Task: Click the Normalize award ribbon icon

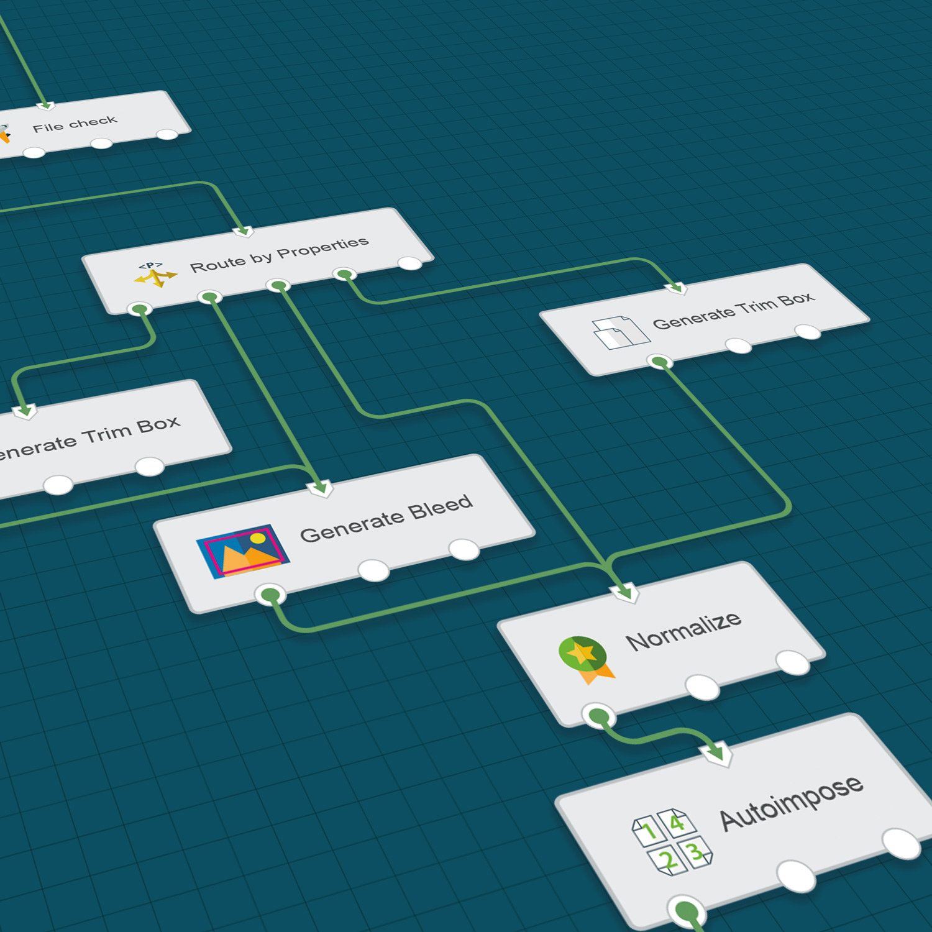Action: [x=585, y=659]
